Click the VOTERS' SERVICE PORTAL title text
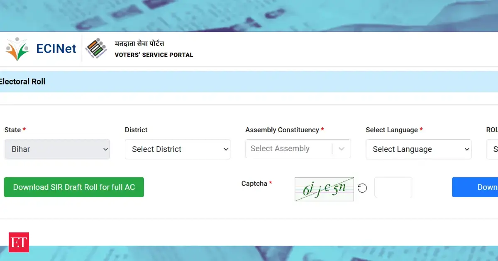 pos(154,55)
